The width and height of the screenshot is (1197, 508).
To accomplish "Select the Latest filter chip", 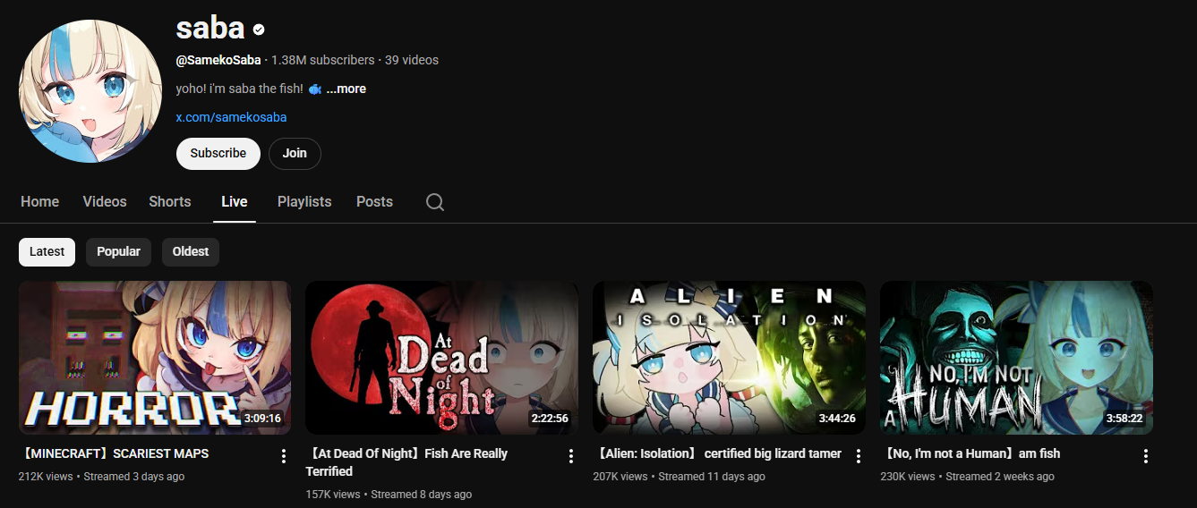I will [x=47, y=252].
